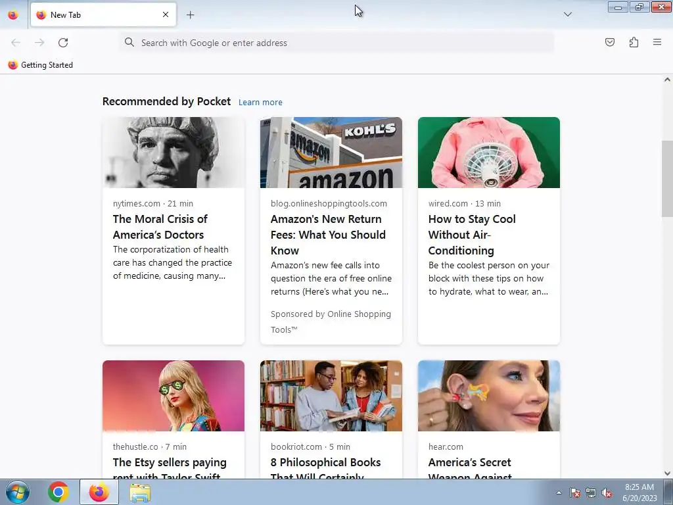
Task: Open the Action Center flag icon
Action: [x=575, y=493]
